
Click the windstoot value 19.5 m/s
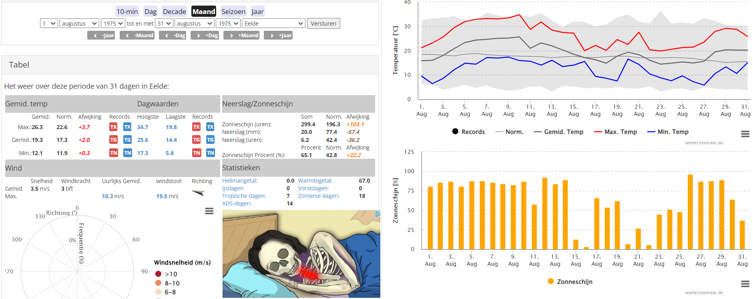pos(167,196)
